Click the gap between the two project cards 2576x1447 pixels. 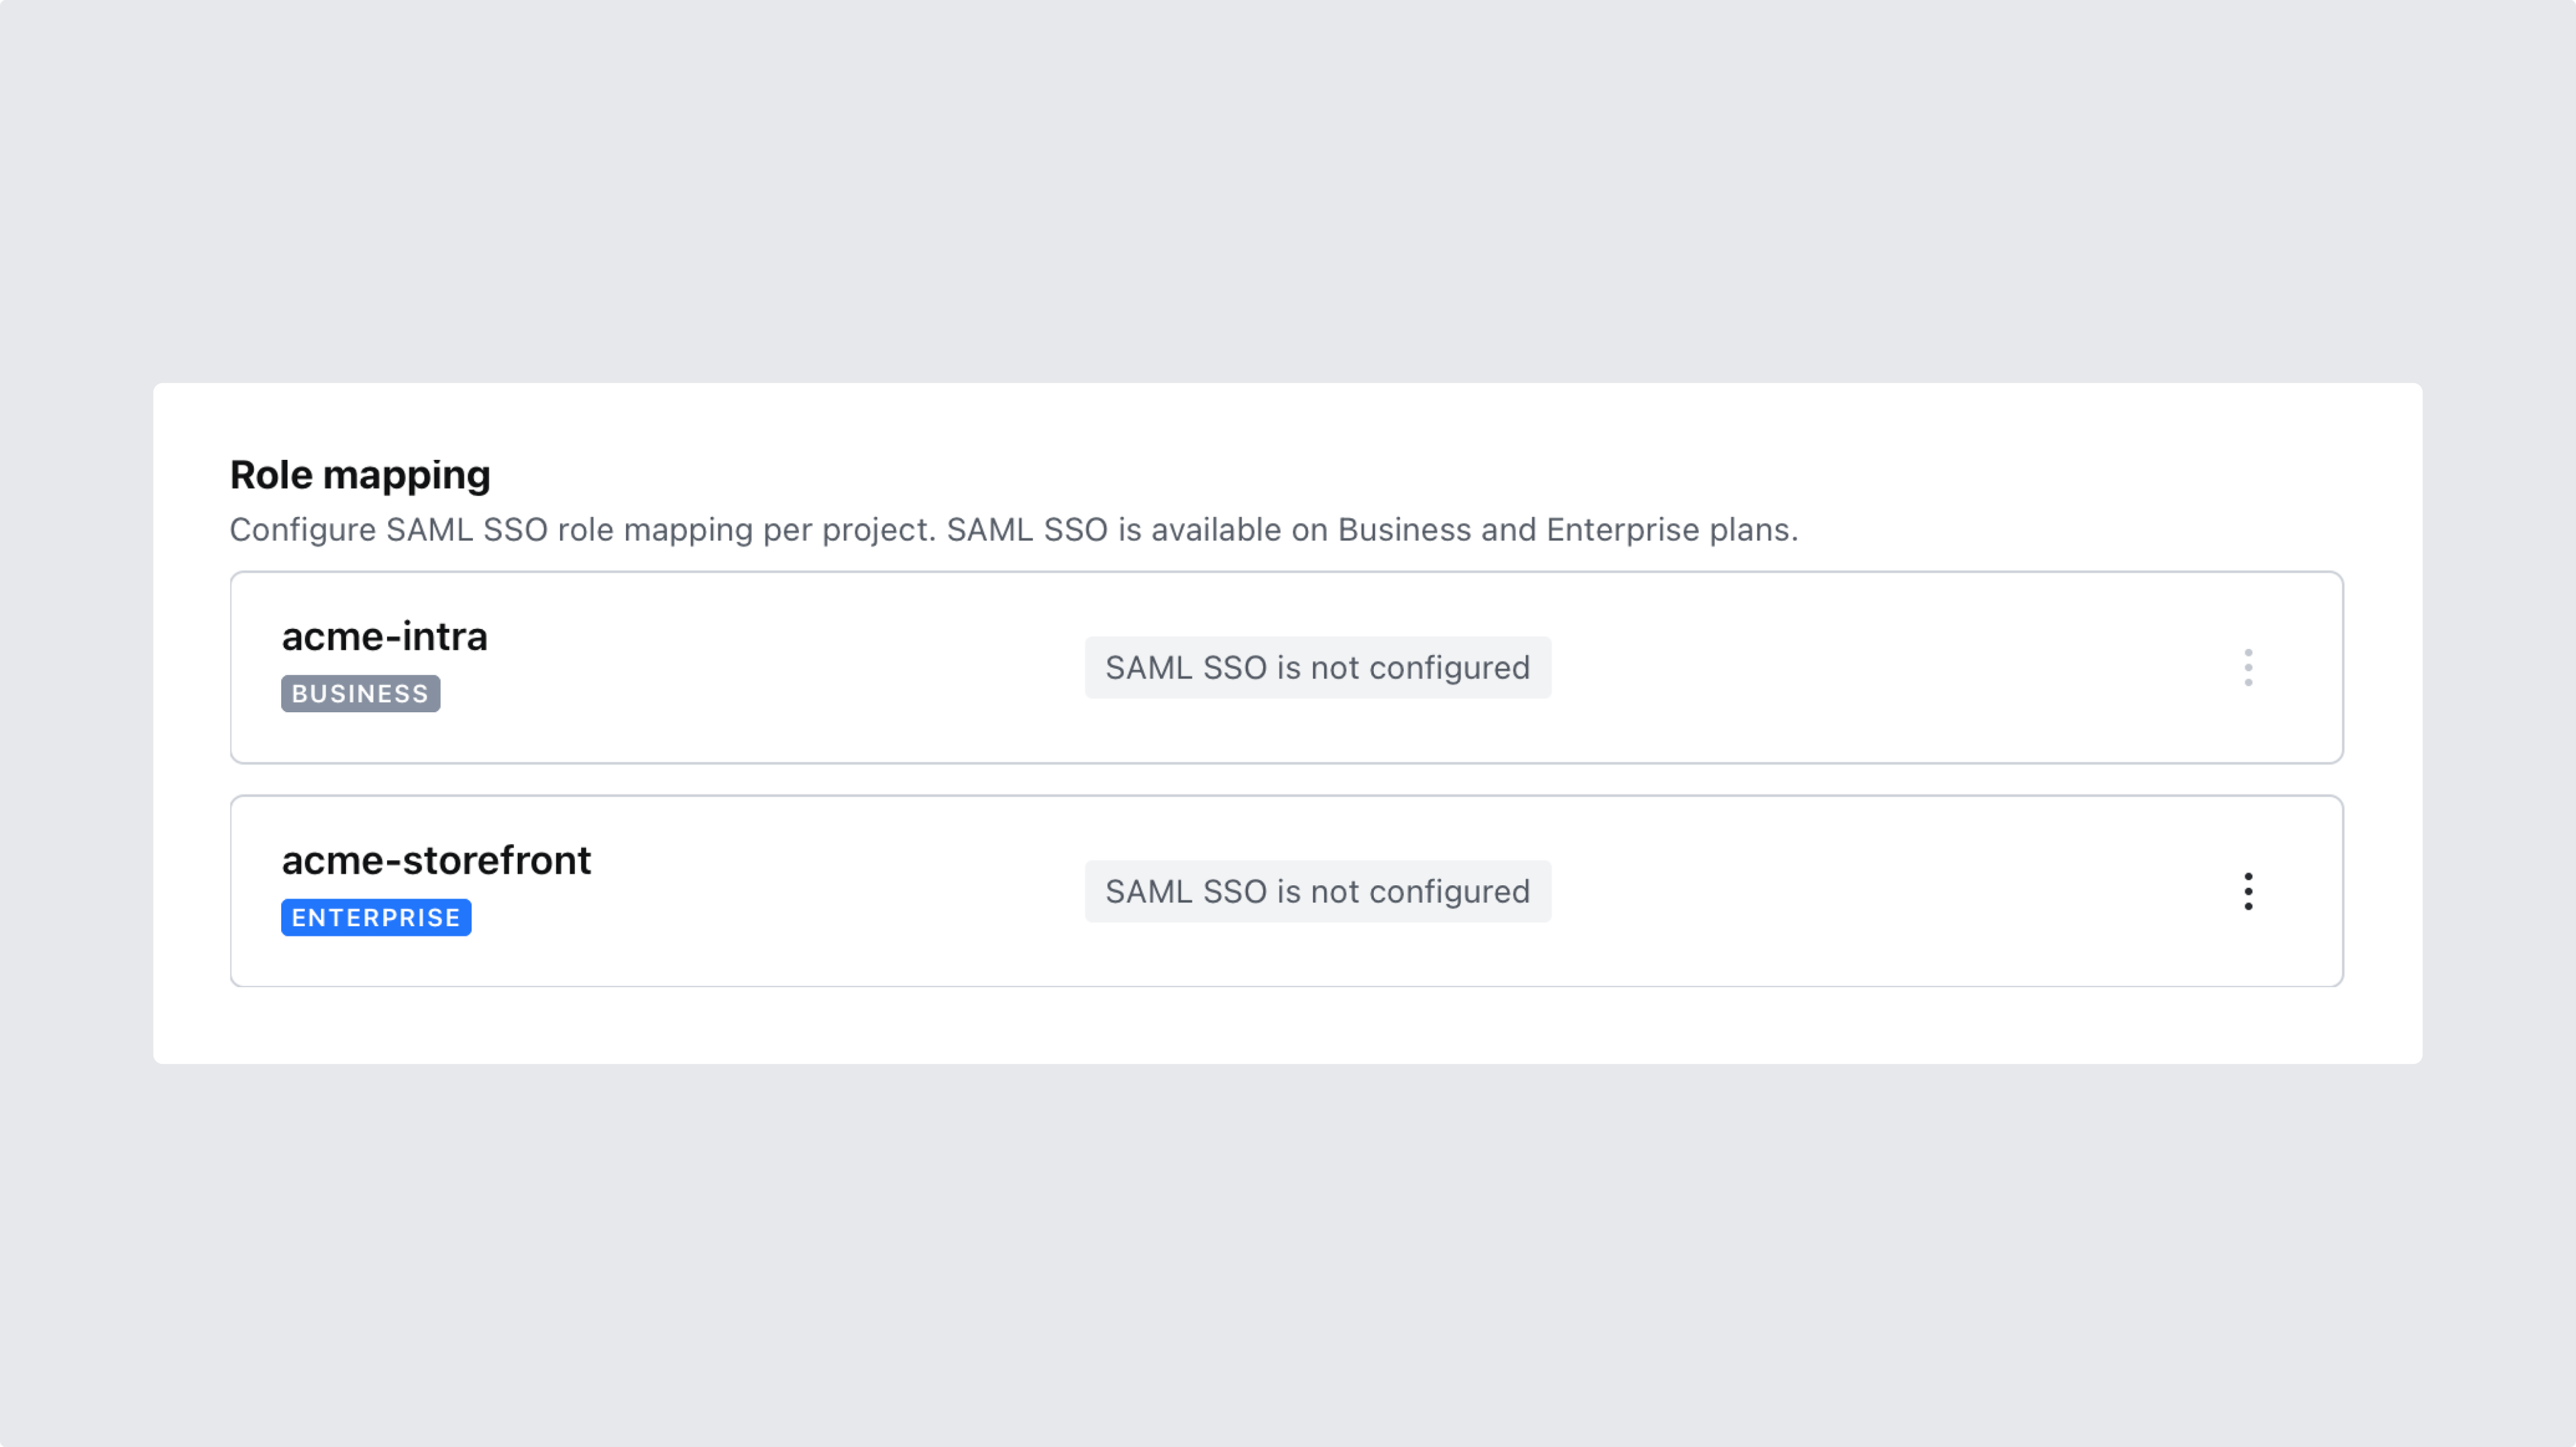1288,779
